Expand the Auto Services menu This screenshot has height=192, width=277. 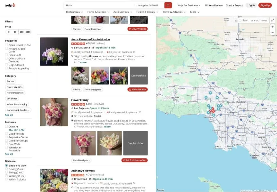[122, 12]
